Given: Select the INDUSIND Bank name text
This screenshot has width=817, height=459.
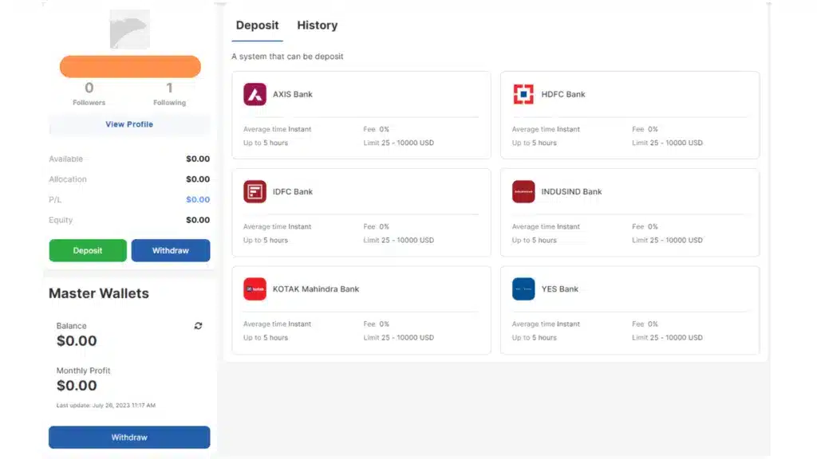Looking at the screenshot, I should (x=571, y=191).
